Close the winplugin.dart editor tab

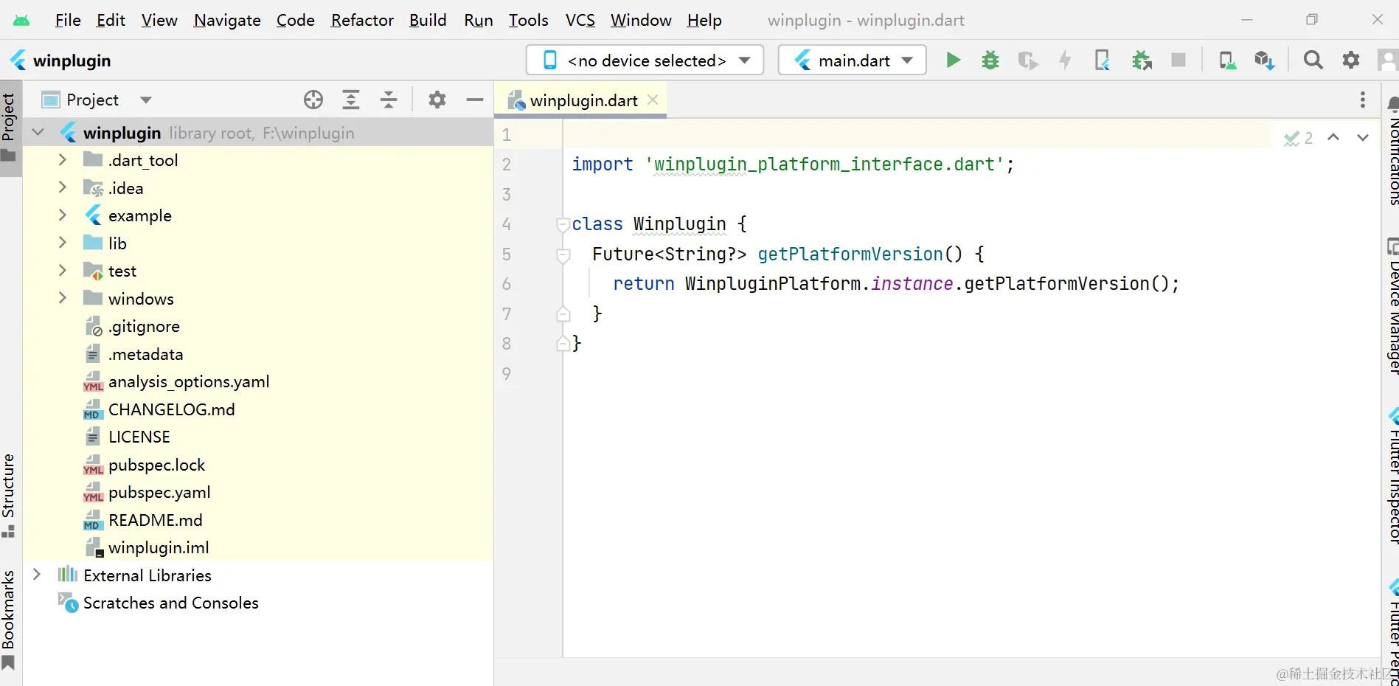[653, 100]
